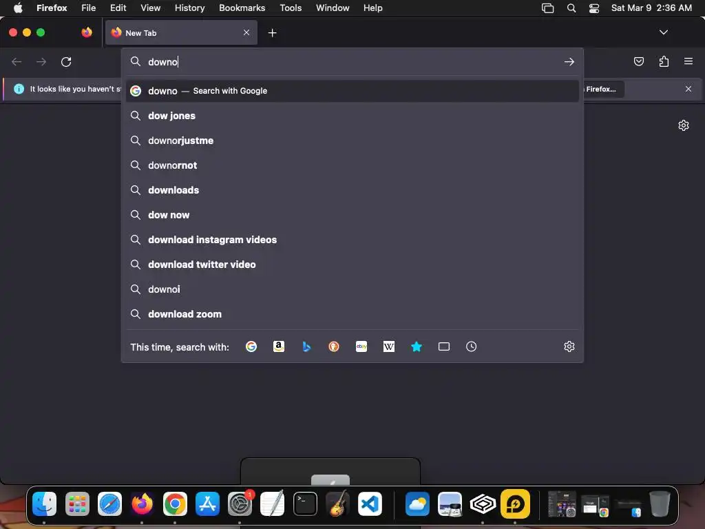Search with eBay one-off icon
Image resolution: width=705 pixels, height=529 pixels.
361,346
